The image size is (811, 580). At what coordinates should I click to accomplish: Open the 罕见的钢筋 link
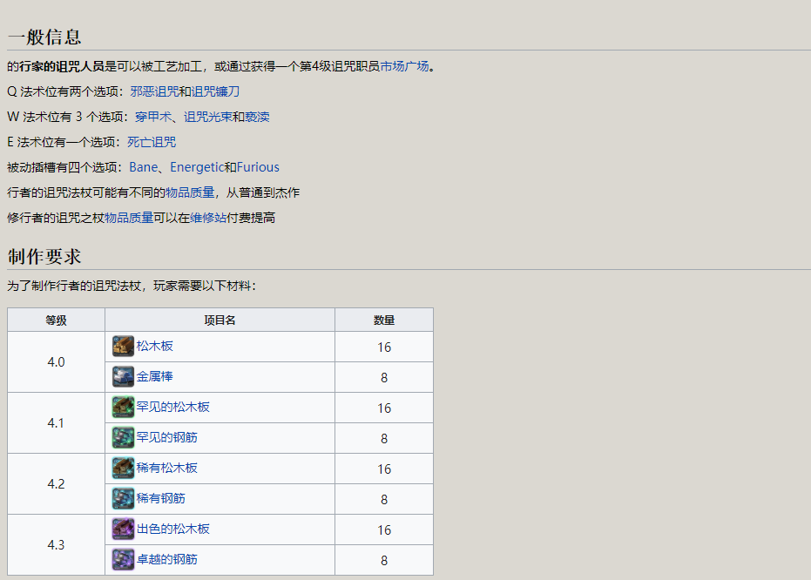[x=166, y=437]
